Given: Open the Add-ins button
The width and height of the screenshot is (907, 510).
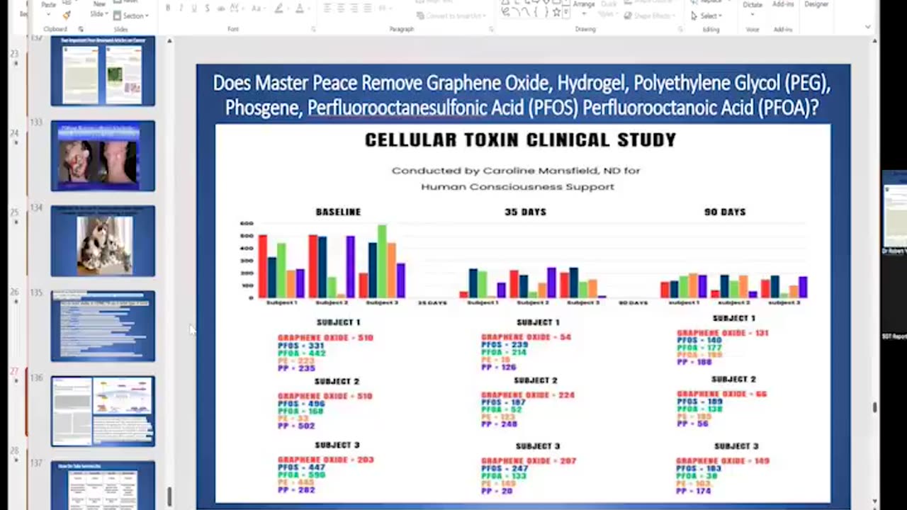Looking at the screenshot, I should tap(783, 4).
